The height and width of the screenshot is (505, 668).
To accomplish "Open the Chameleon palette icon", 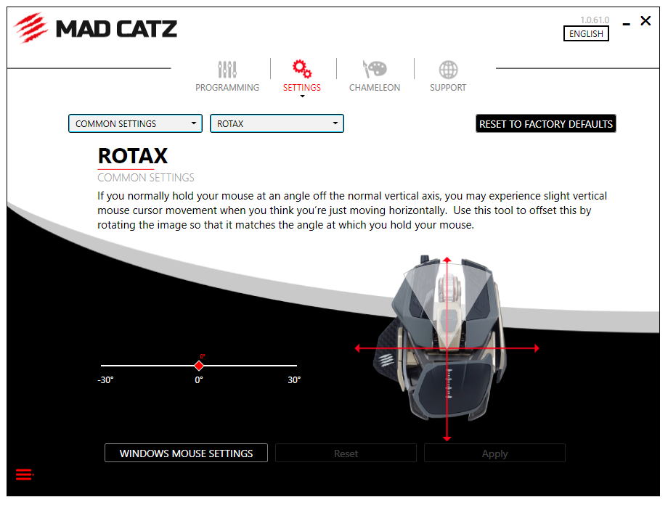I will (375, 68).
